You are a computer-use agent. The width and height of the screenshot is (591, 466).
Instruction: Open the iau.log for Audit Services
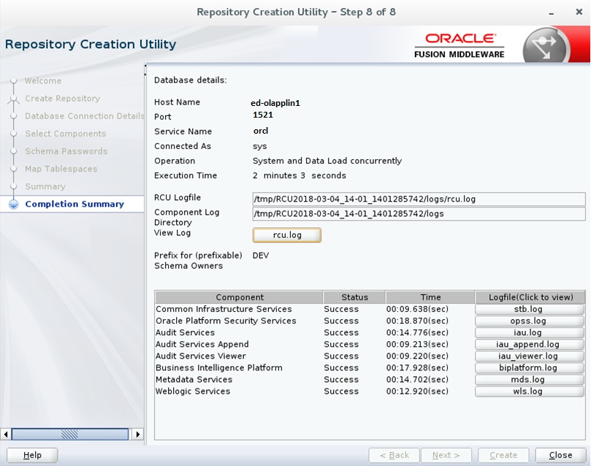(x=528, y=332)
